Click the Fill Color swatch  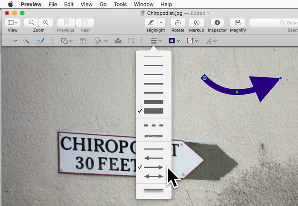pos(190,41)
